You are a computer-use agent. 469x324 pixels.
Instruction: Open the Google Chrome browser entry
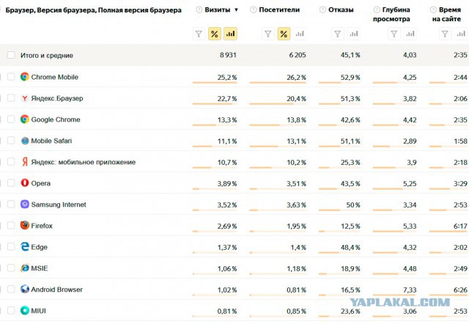[55, 119]
